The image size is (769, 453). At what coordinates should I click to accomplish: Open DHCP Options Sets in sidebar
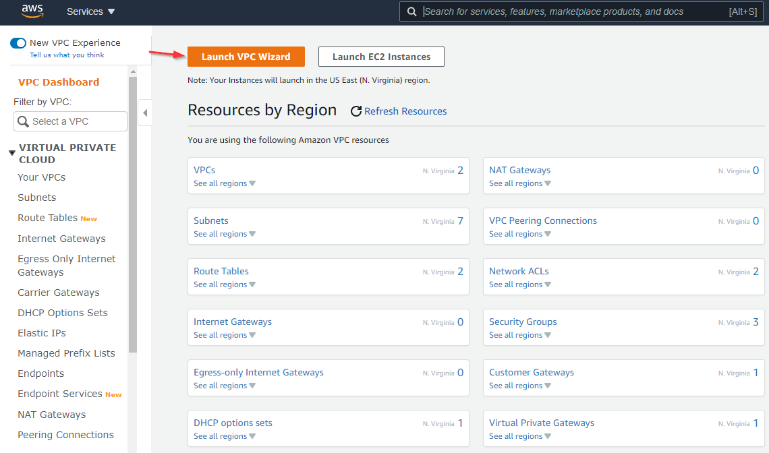(x=63, y=313)
